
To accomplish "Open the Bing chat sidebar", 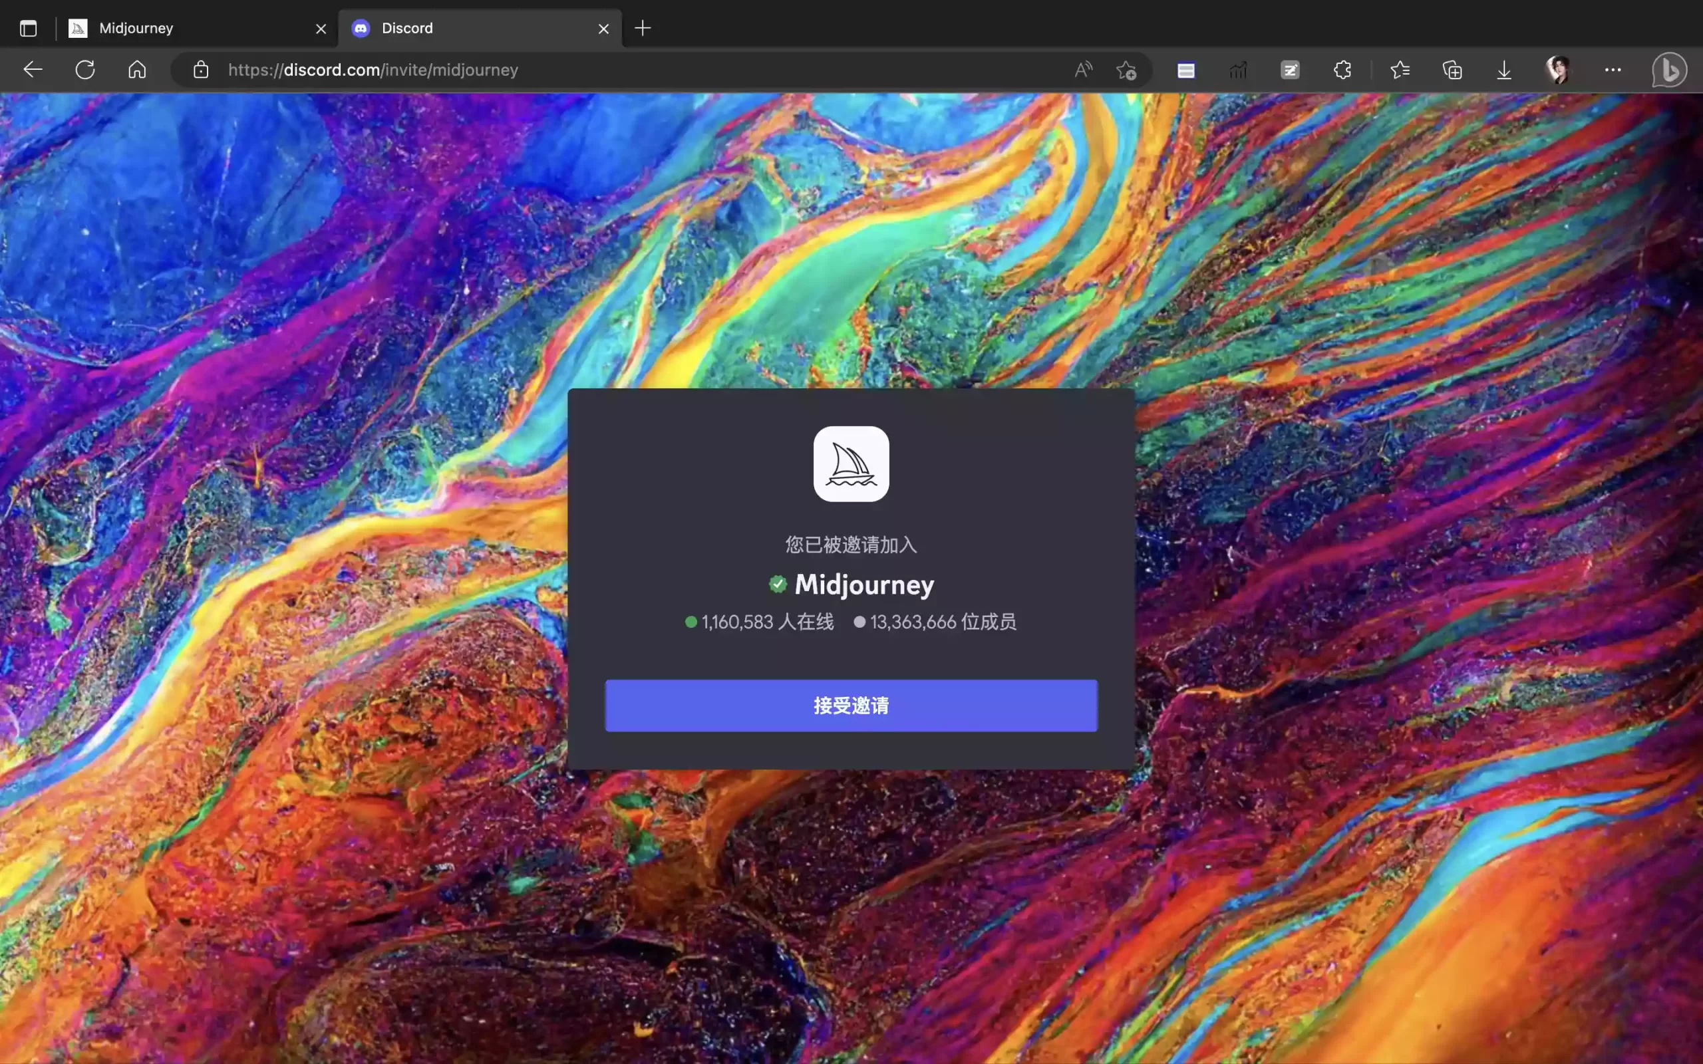I will click(x=1669, y=70).
